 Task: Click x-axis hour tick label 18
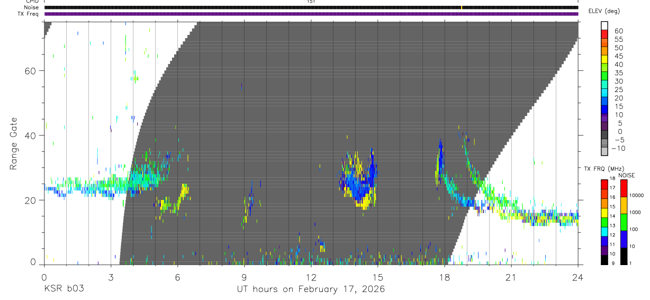pos(445,277)
